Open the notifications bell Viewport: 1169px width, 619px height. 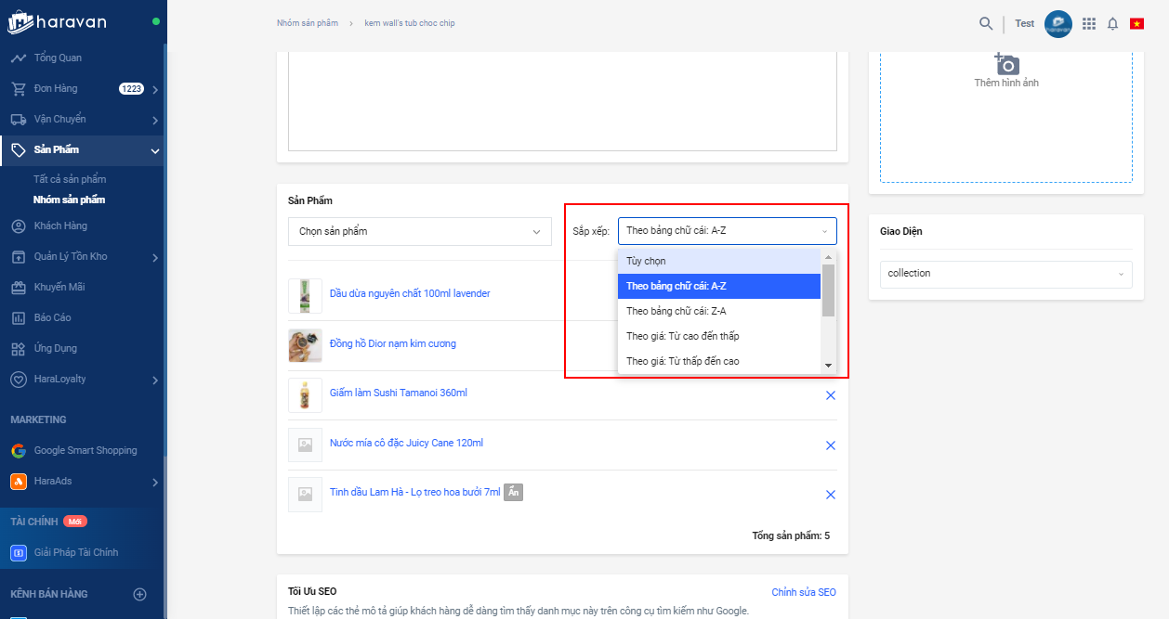(x=1112, y=23)
